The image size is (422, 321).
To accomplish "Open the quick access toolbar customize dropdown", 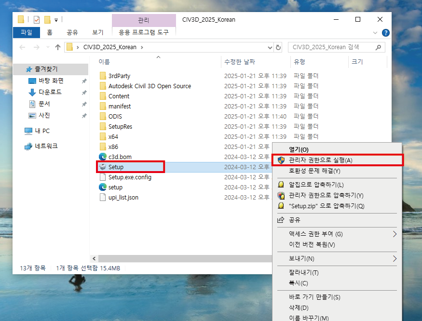I will [56, 20].
